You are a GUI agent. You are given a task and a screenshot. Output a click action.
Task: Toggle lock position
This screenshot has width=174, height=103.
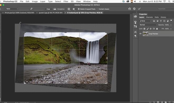coord(151,29)
